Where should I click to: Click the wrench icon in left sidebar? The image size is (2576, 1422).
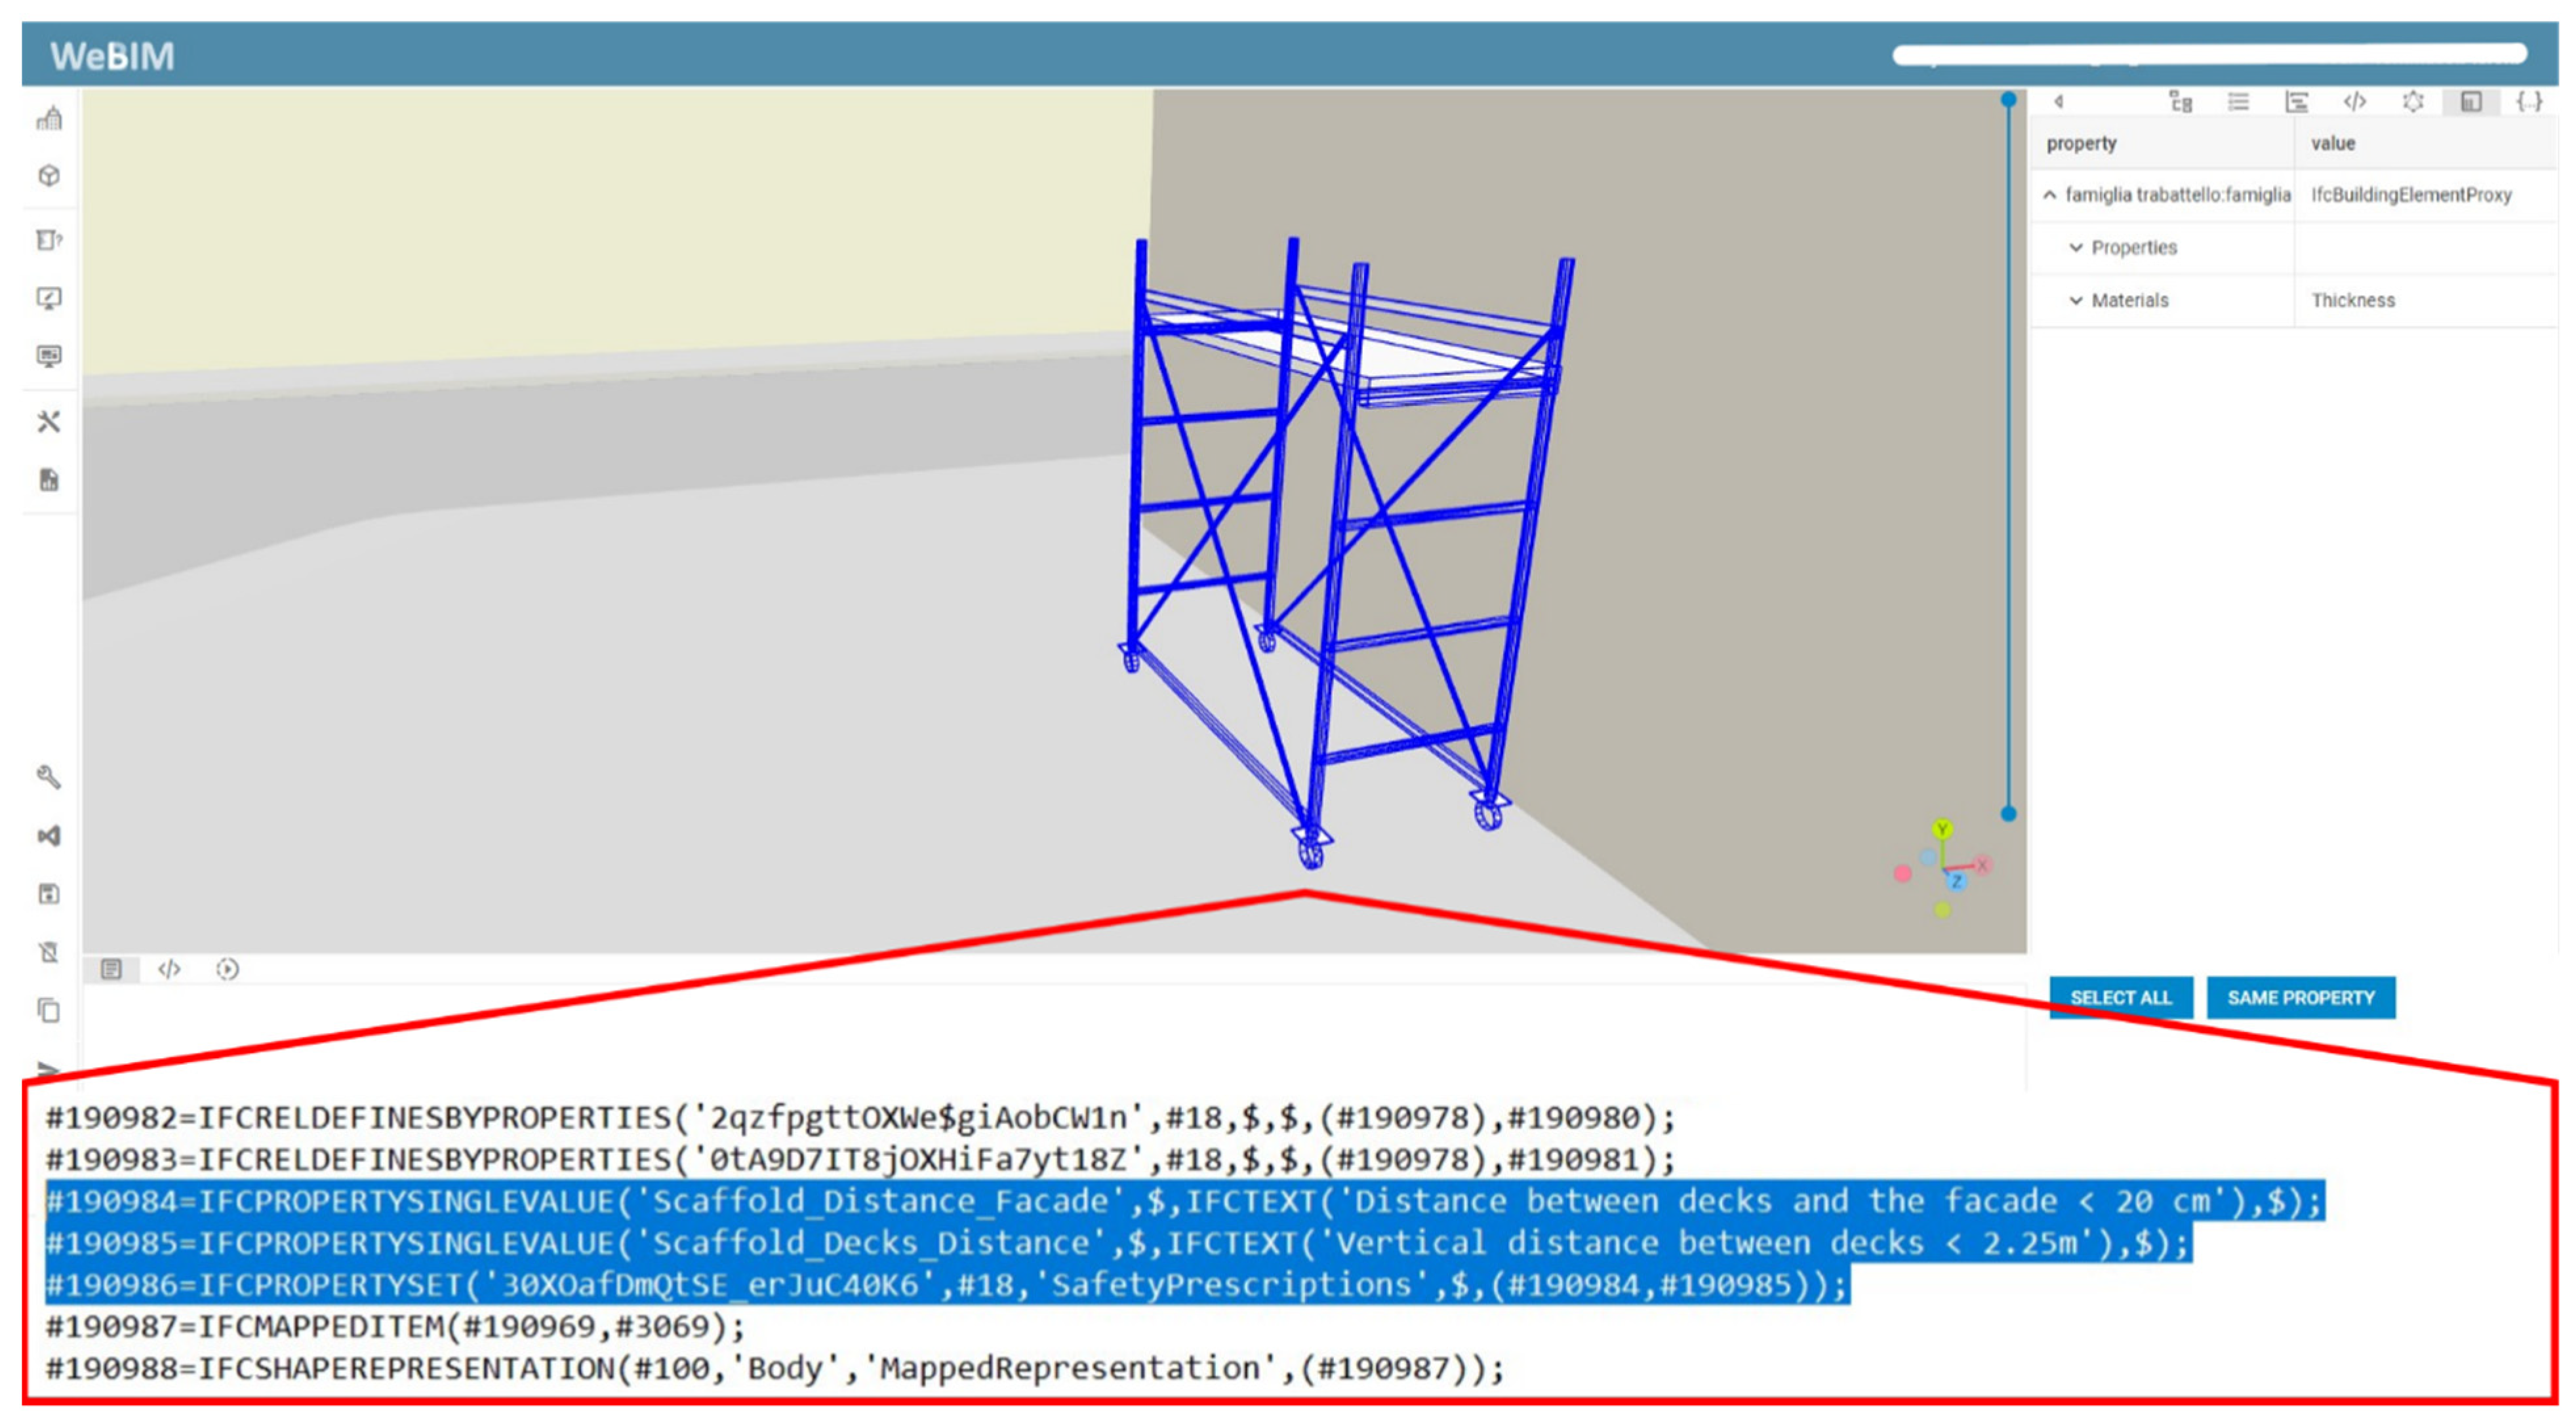pyautogui.click(x=49, y=776)
